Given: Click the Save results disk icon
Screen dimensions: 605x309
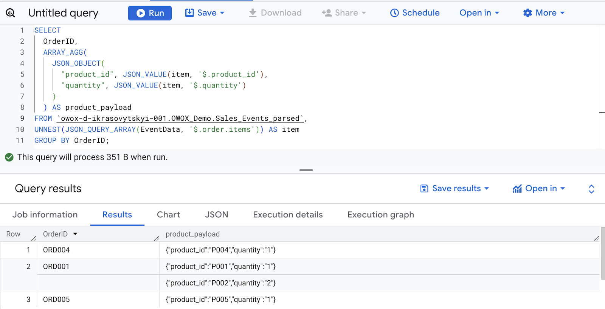Looking at the screenshot, I should click(424, 188).
